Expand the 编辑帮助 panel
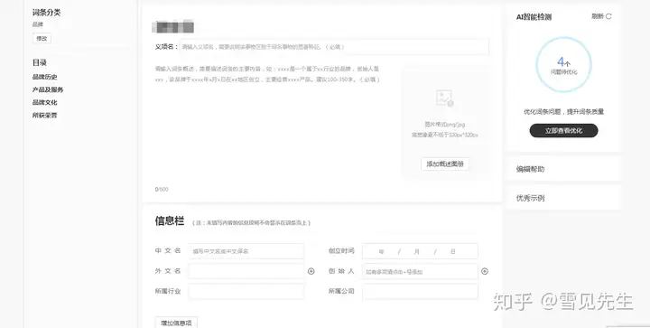The width and height of the screenshot is (650, 328). coord(563,169)
